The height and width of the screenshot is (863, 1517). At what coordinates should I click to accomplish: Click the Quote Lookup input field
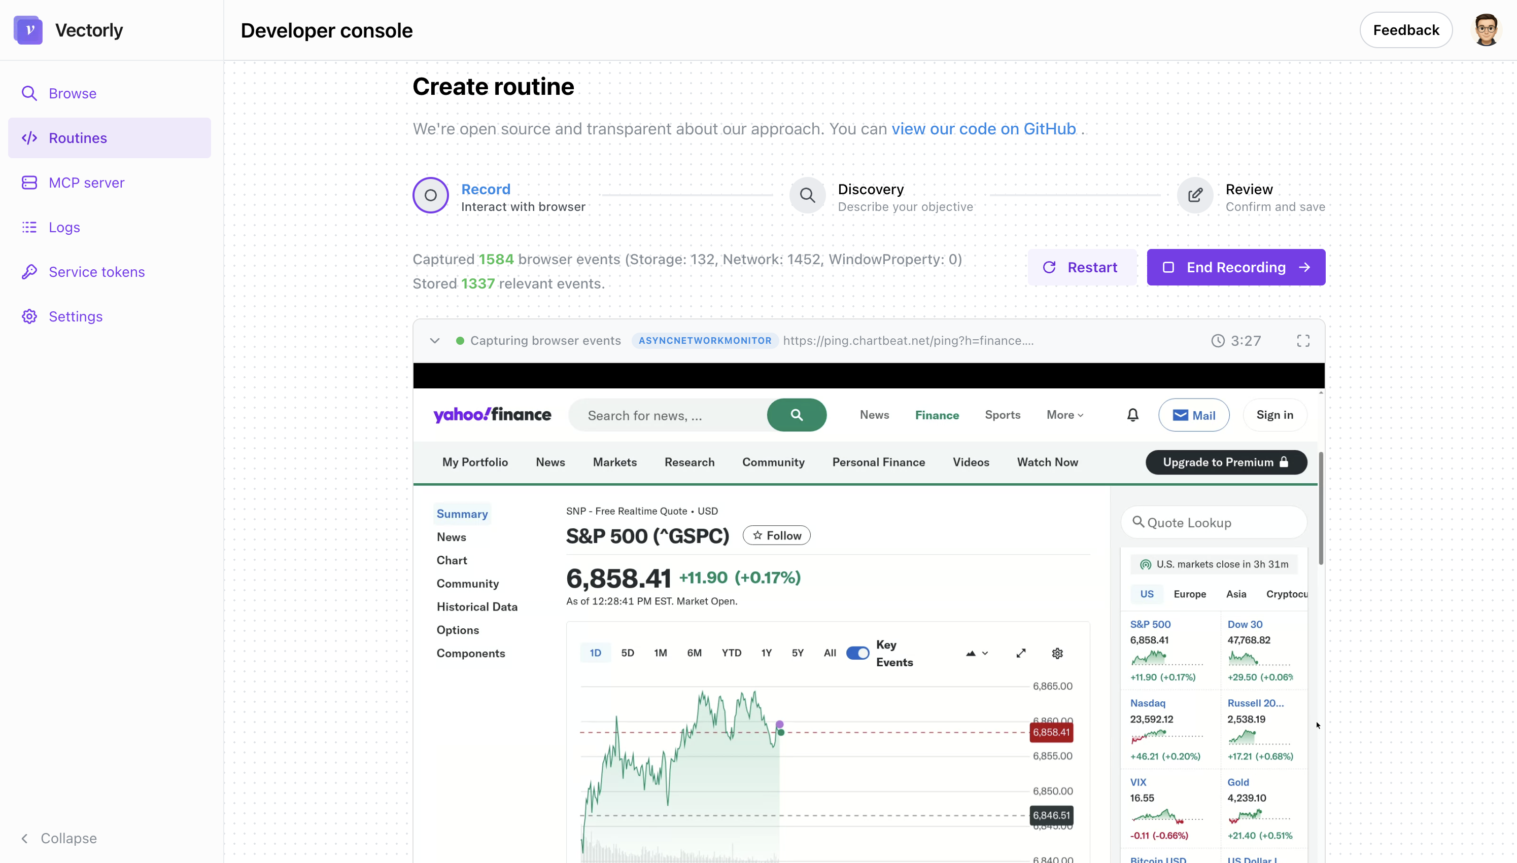pyautogui.click(x=1214, y=523)
